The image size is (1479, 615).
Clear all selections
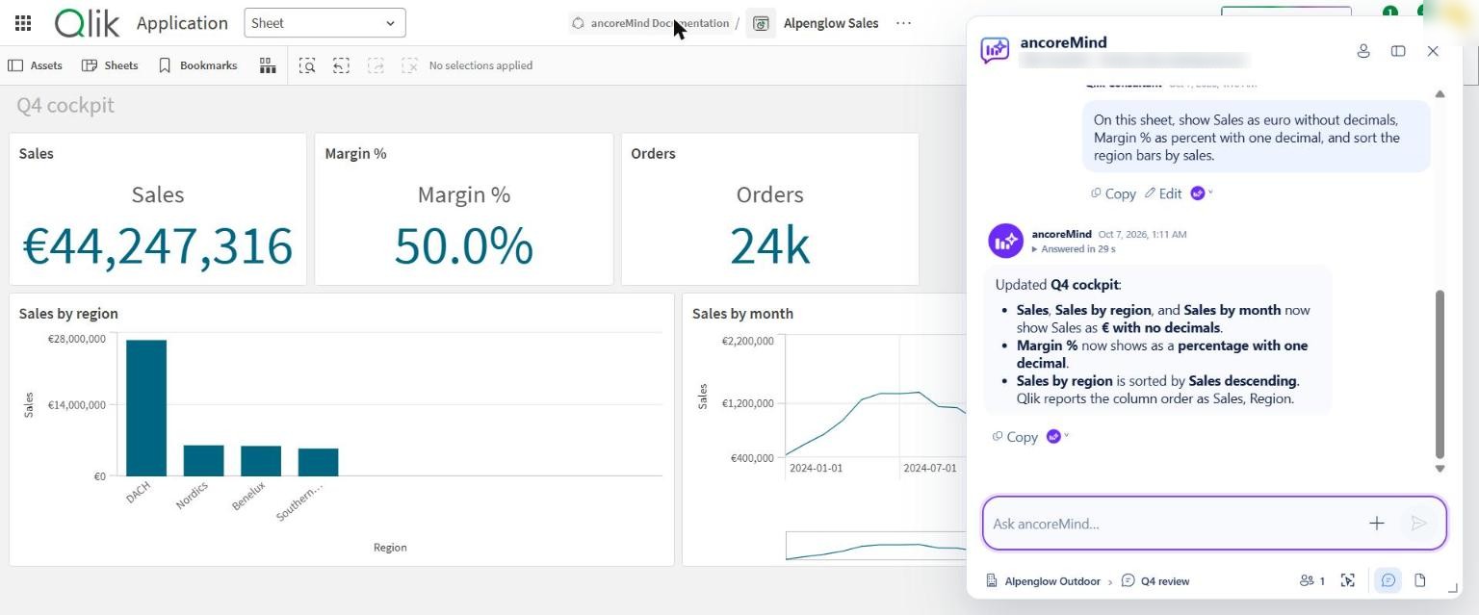coord(409,65)
